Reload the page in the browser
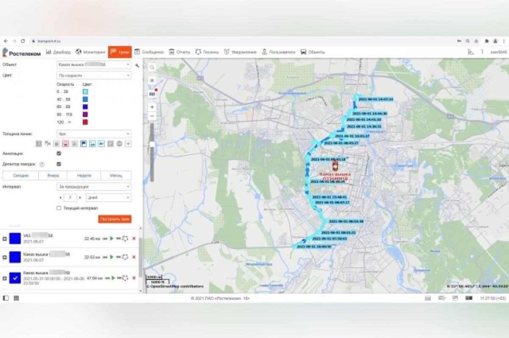The width and height of the screenshot is (509, 338). 23,41
